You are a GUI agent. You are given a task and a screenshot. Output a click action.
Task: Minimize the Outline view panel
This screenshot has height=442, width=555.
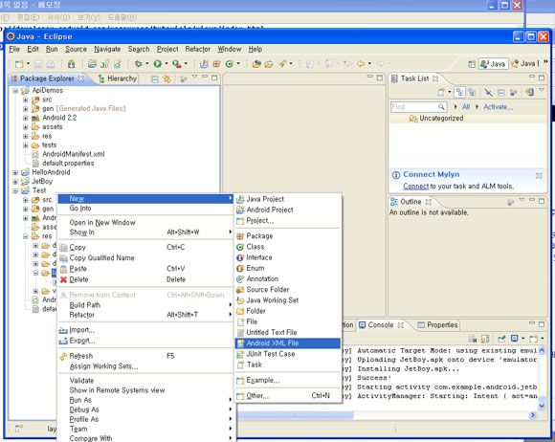(532, 200)
